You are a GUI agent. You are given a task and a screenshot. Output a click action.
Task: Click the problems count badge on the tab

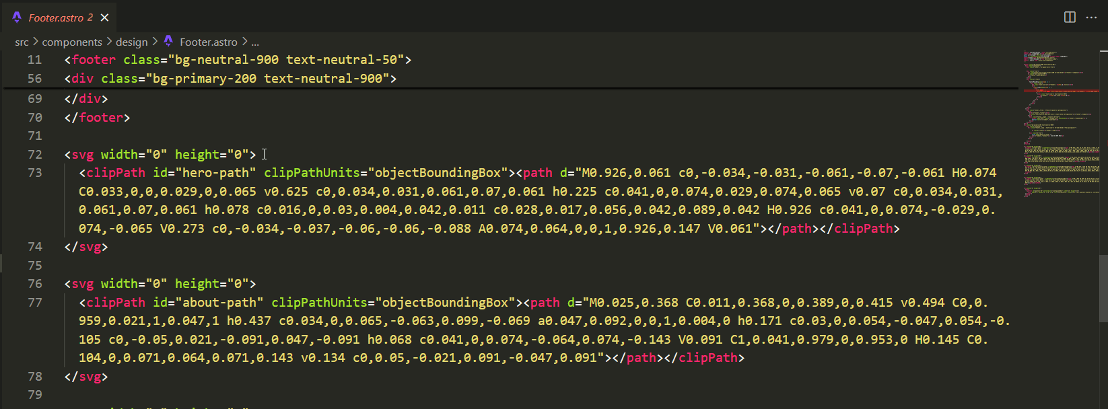pos(90,17)
